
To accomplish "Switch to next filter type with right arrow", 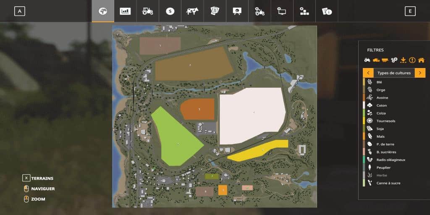I will [420, 73].
